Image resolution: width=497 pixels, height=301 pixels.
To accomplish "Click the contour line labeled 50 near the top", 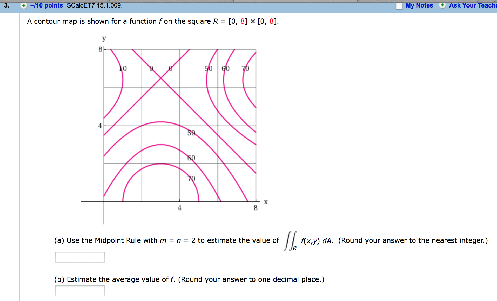I will point(208,69).
